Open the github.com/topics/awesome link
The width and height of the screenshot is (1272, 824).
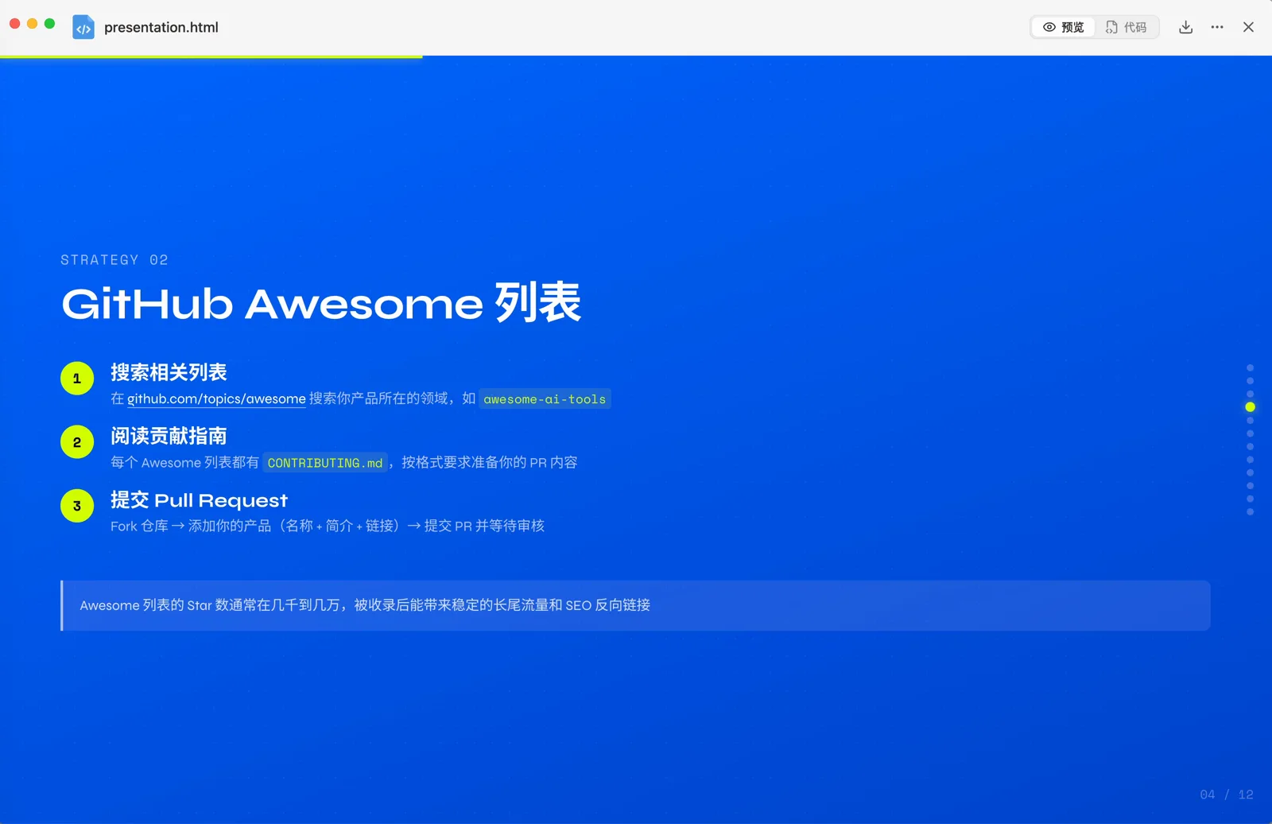point(216,399)
